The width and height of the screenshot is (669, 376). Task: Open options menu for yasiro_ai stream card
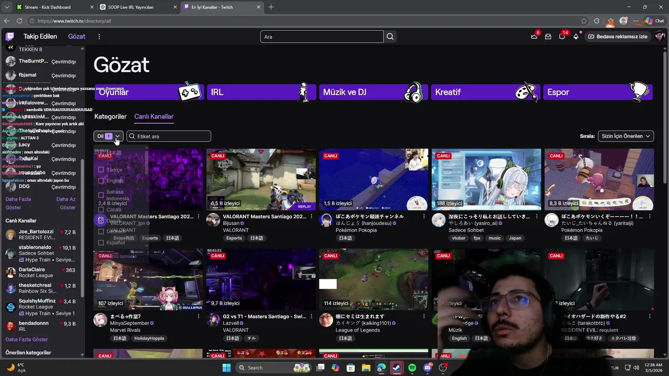coord(537,216)
